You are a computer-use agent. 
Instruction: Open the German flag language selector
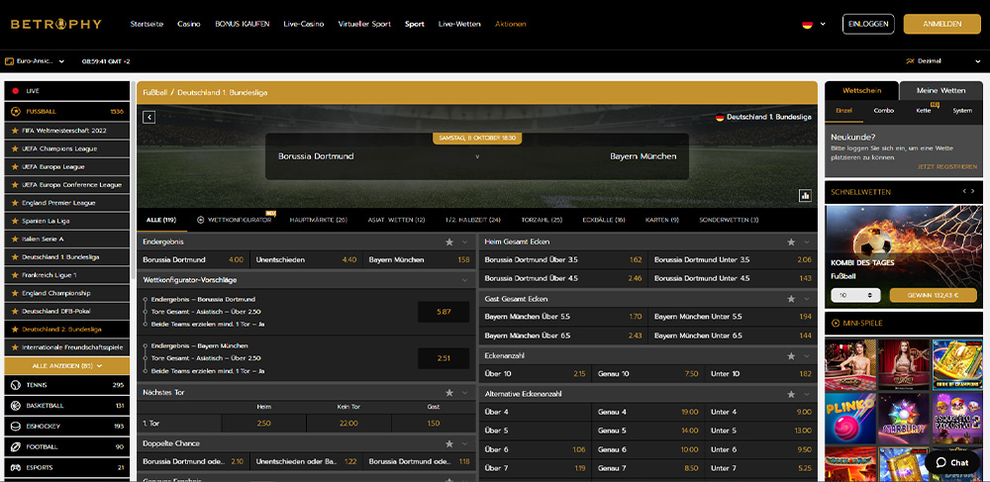coord(813,24)
